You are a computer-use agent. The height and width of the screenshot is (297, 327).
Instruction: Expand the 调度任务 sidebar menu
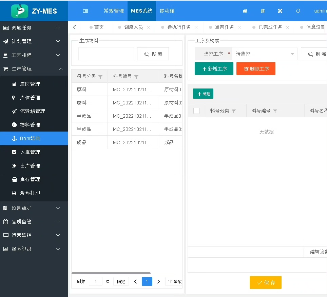[x=34, y=28]
